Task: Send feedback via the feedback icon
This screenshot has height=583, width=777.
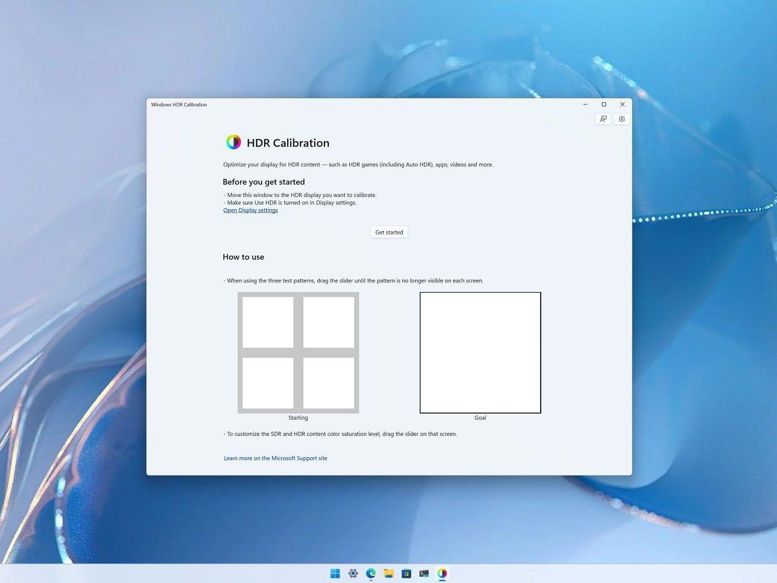Action: click(x=603, y=119)
